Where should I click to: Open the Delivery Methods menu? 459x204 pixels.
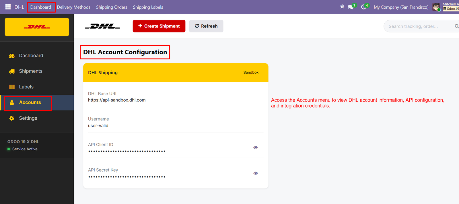[74, 7]
